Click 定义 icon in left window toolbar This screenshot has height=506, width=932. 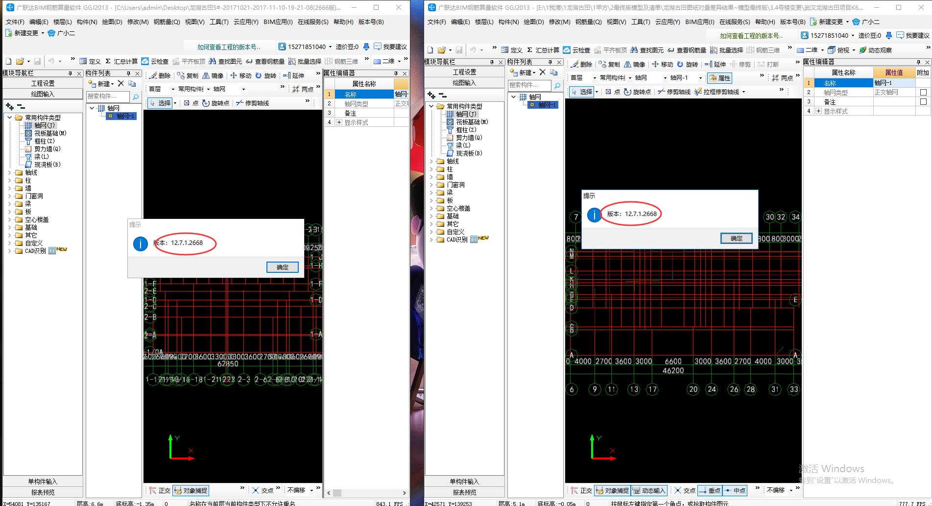pyautogui.click(x=90, y=61)
